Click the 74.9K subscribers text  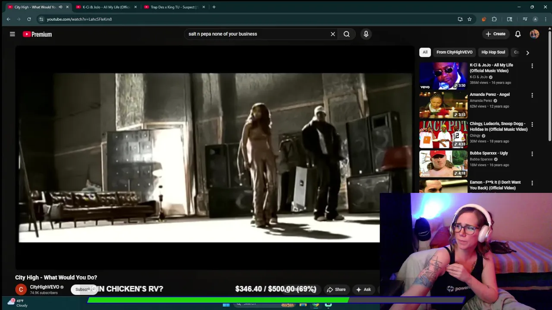click(x=44, y=293)
